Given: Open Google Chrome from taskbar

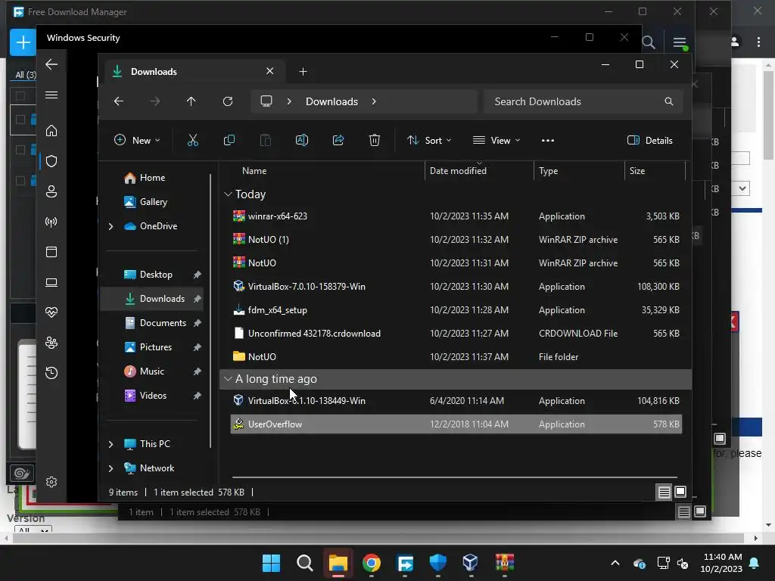Looking at the screenshot, I should pos(371,563).
